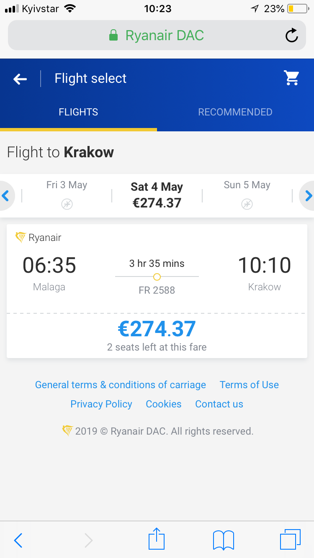Switch to the RECOMMENDED tab
The width and height of the screenshot is (314, 558).
click(235, 112)
